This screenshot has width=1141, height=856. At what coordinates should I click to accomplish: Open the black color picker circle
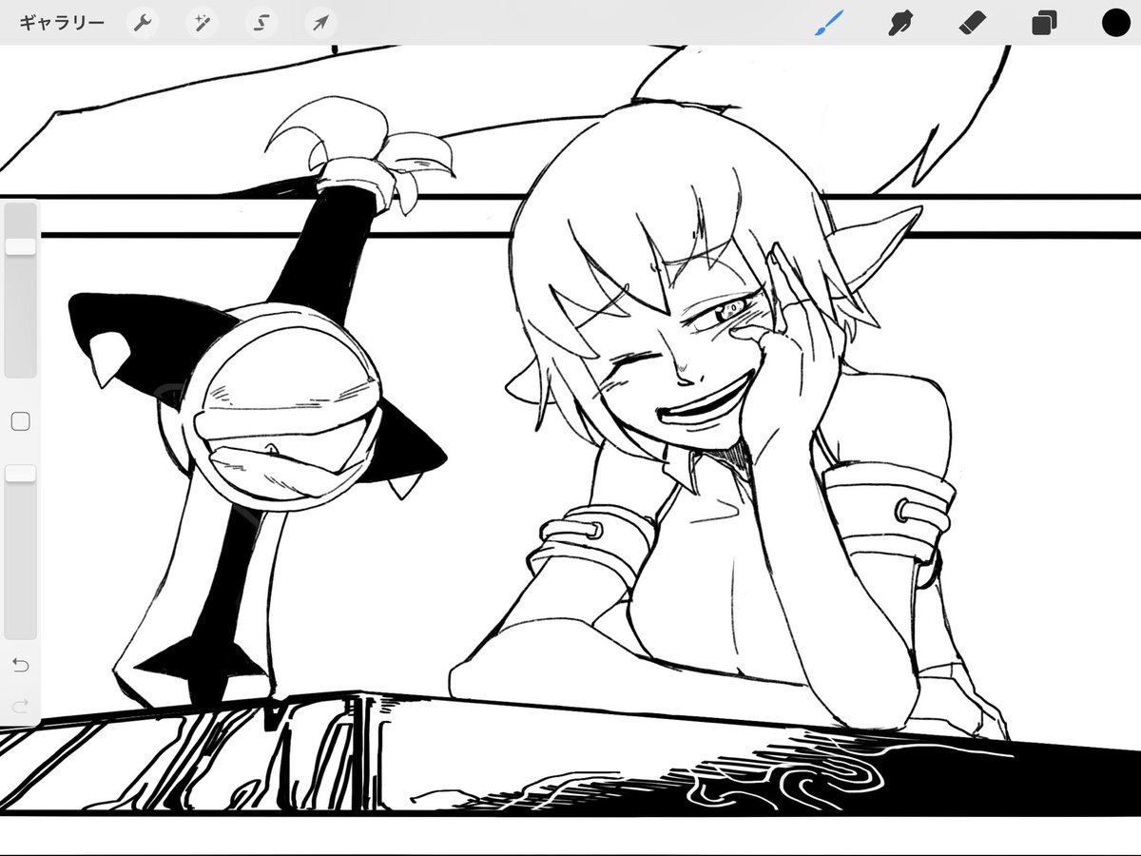click(1115, 23)
